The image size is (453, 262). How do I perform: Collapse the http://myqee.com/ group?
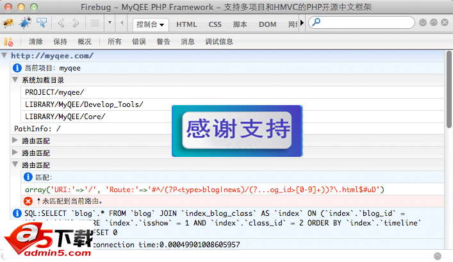(4, 55)
